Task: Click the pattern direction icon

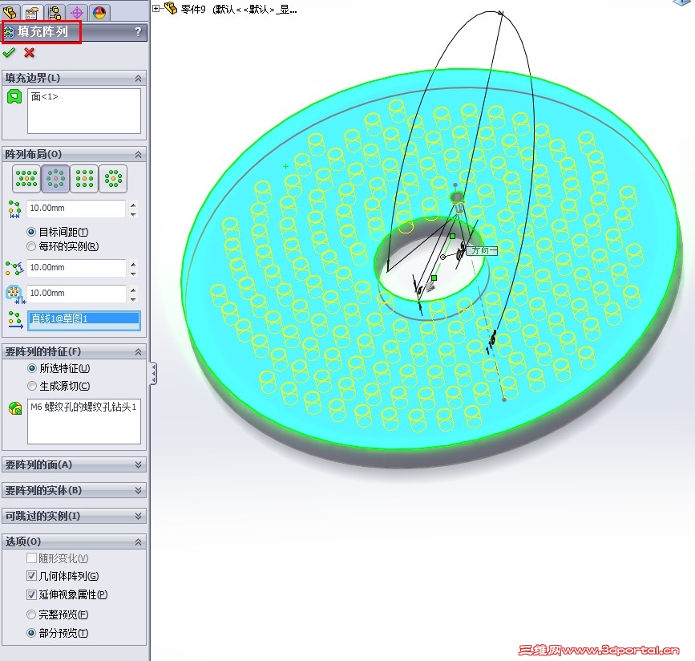Action: click(15, 320)
